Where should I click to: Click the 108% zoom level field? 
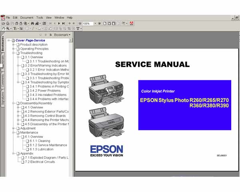(88, 24)
